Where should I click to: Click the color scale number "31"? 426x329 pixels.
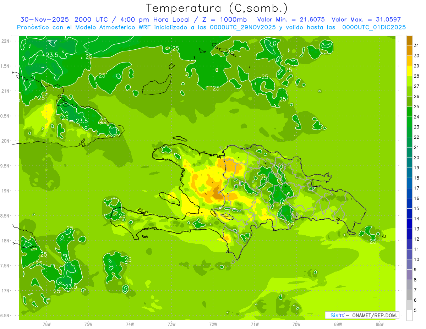pos(416,45)
